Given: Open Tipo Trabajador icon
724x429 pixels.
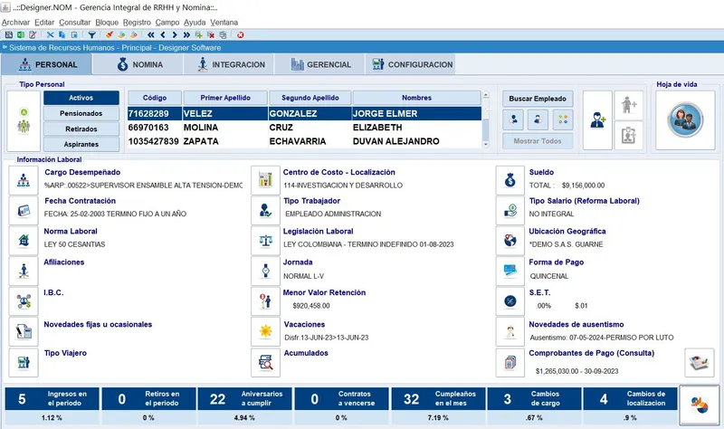Looking at the screenshot, I should coord(265,211).
